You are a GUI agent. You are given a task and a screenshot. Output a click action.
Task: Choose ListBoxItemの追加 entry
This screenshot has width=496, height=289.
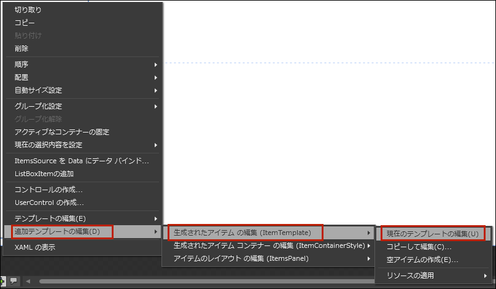[x=82, y=174]
